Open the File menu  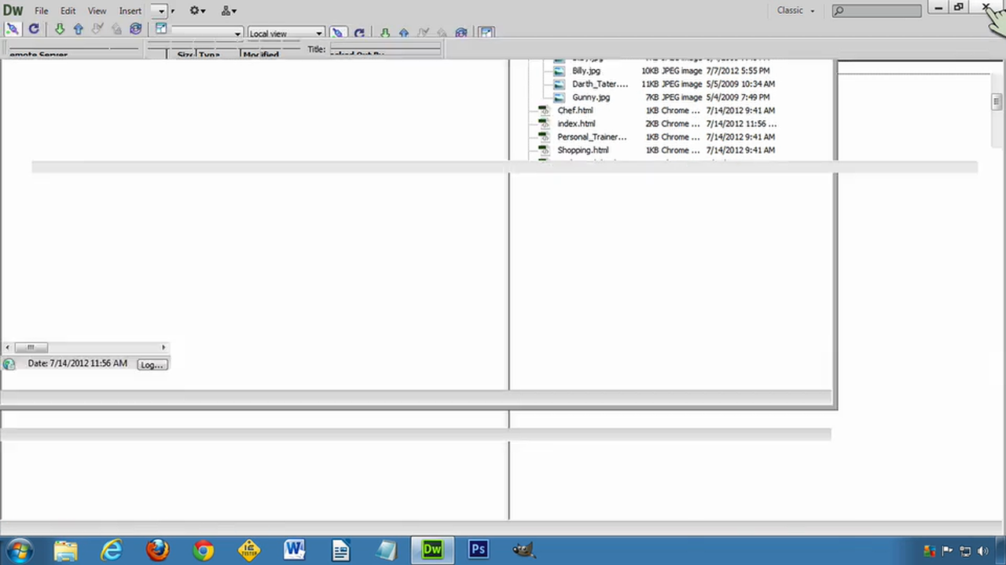click(x=41, y=11)
